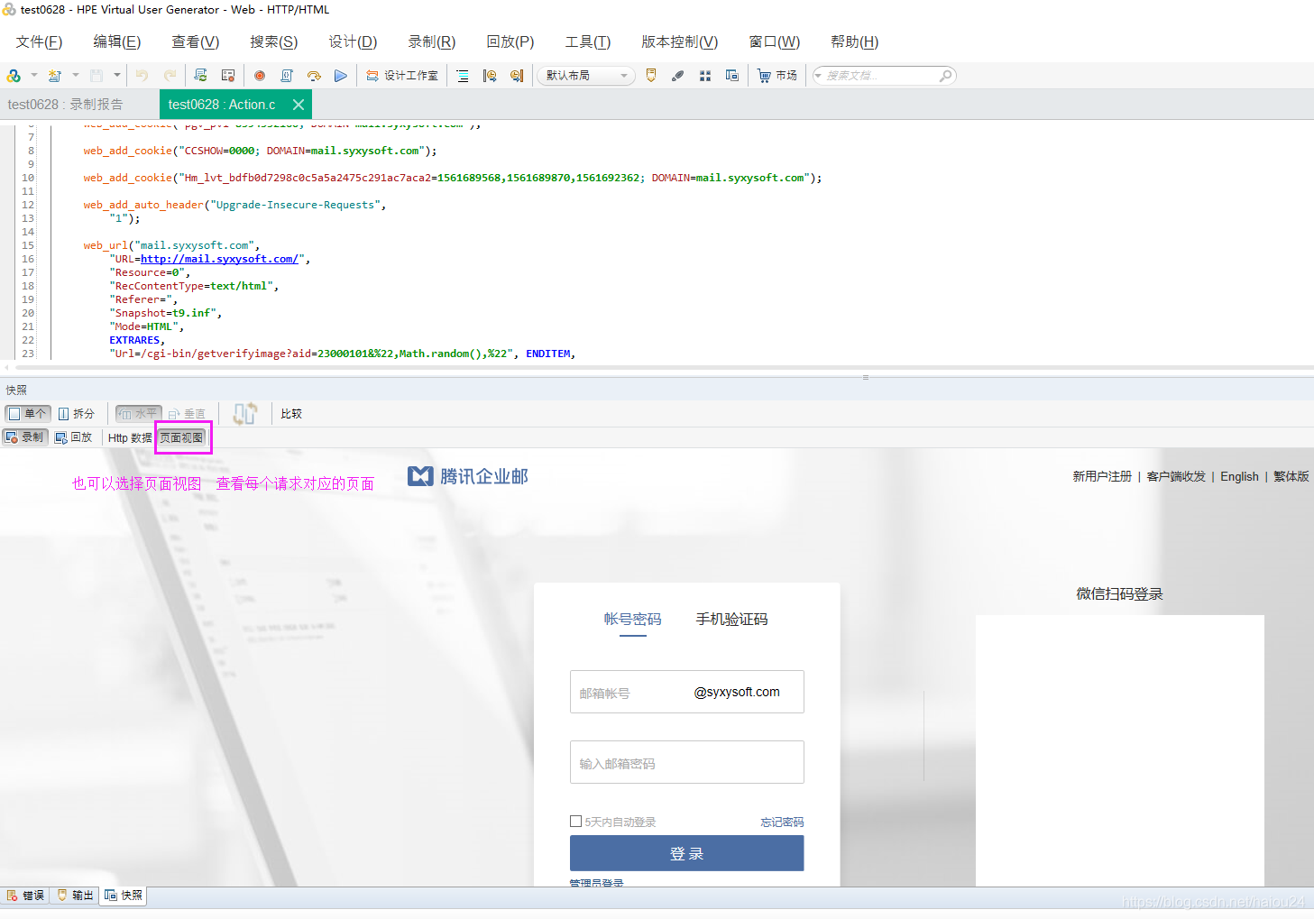The height and width of the screenshot is (919, 1314).
Task: Switch to the test0628 录制报告 tab
Action: pyautogui.click(x=65, y=105)
